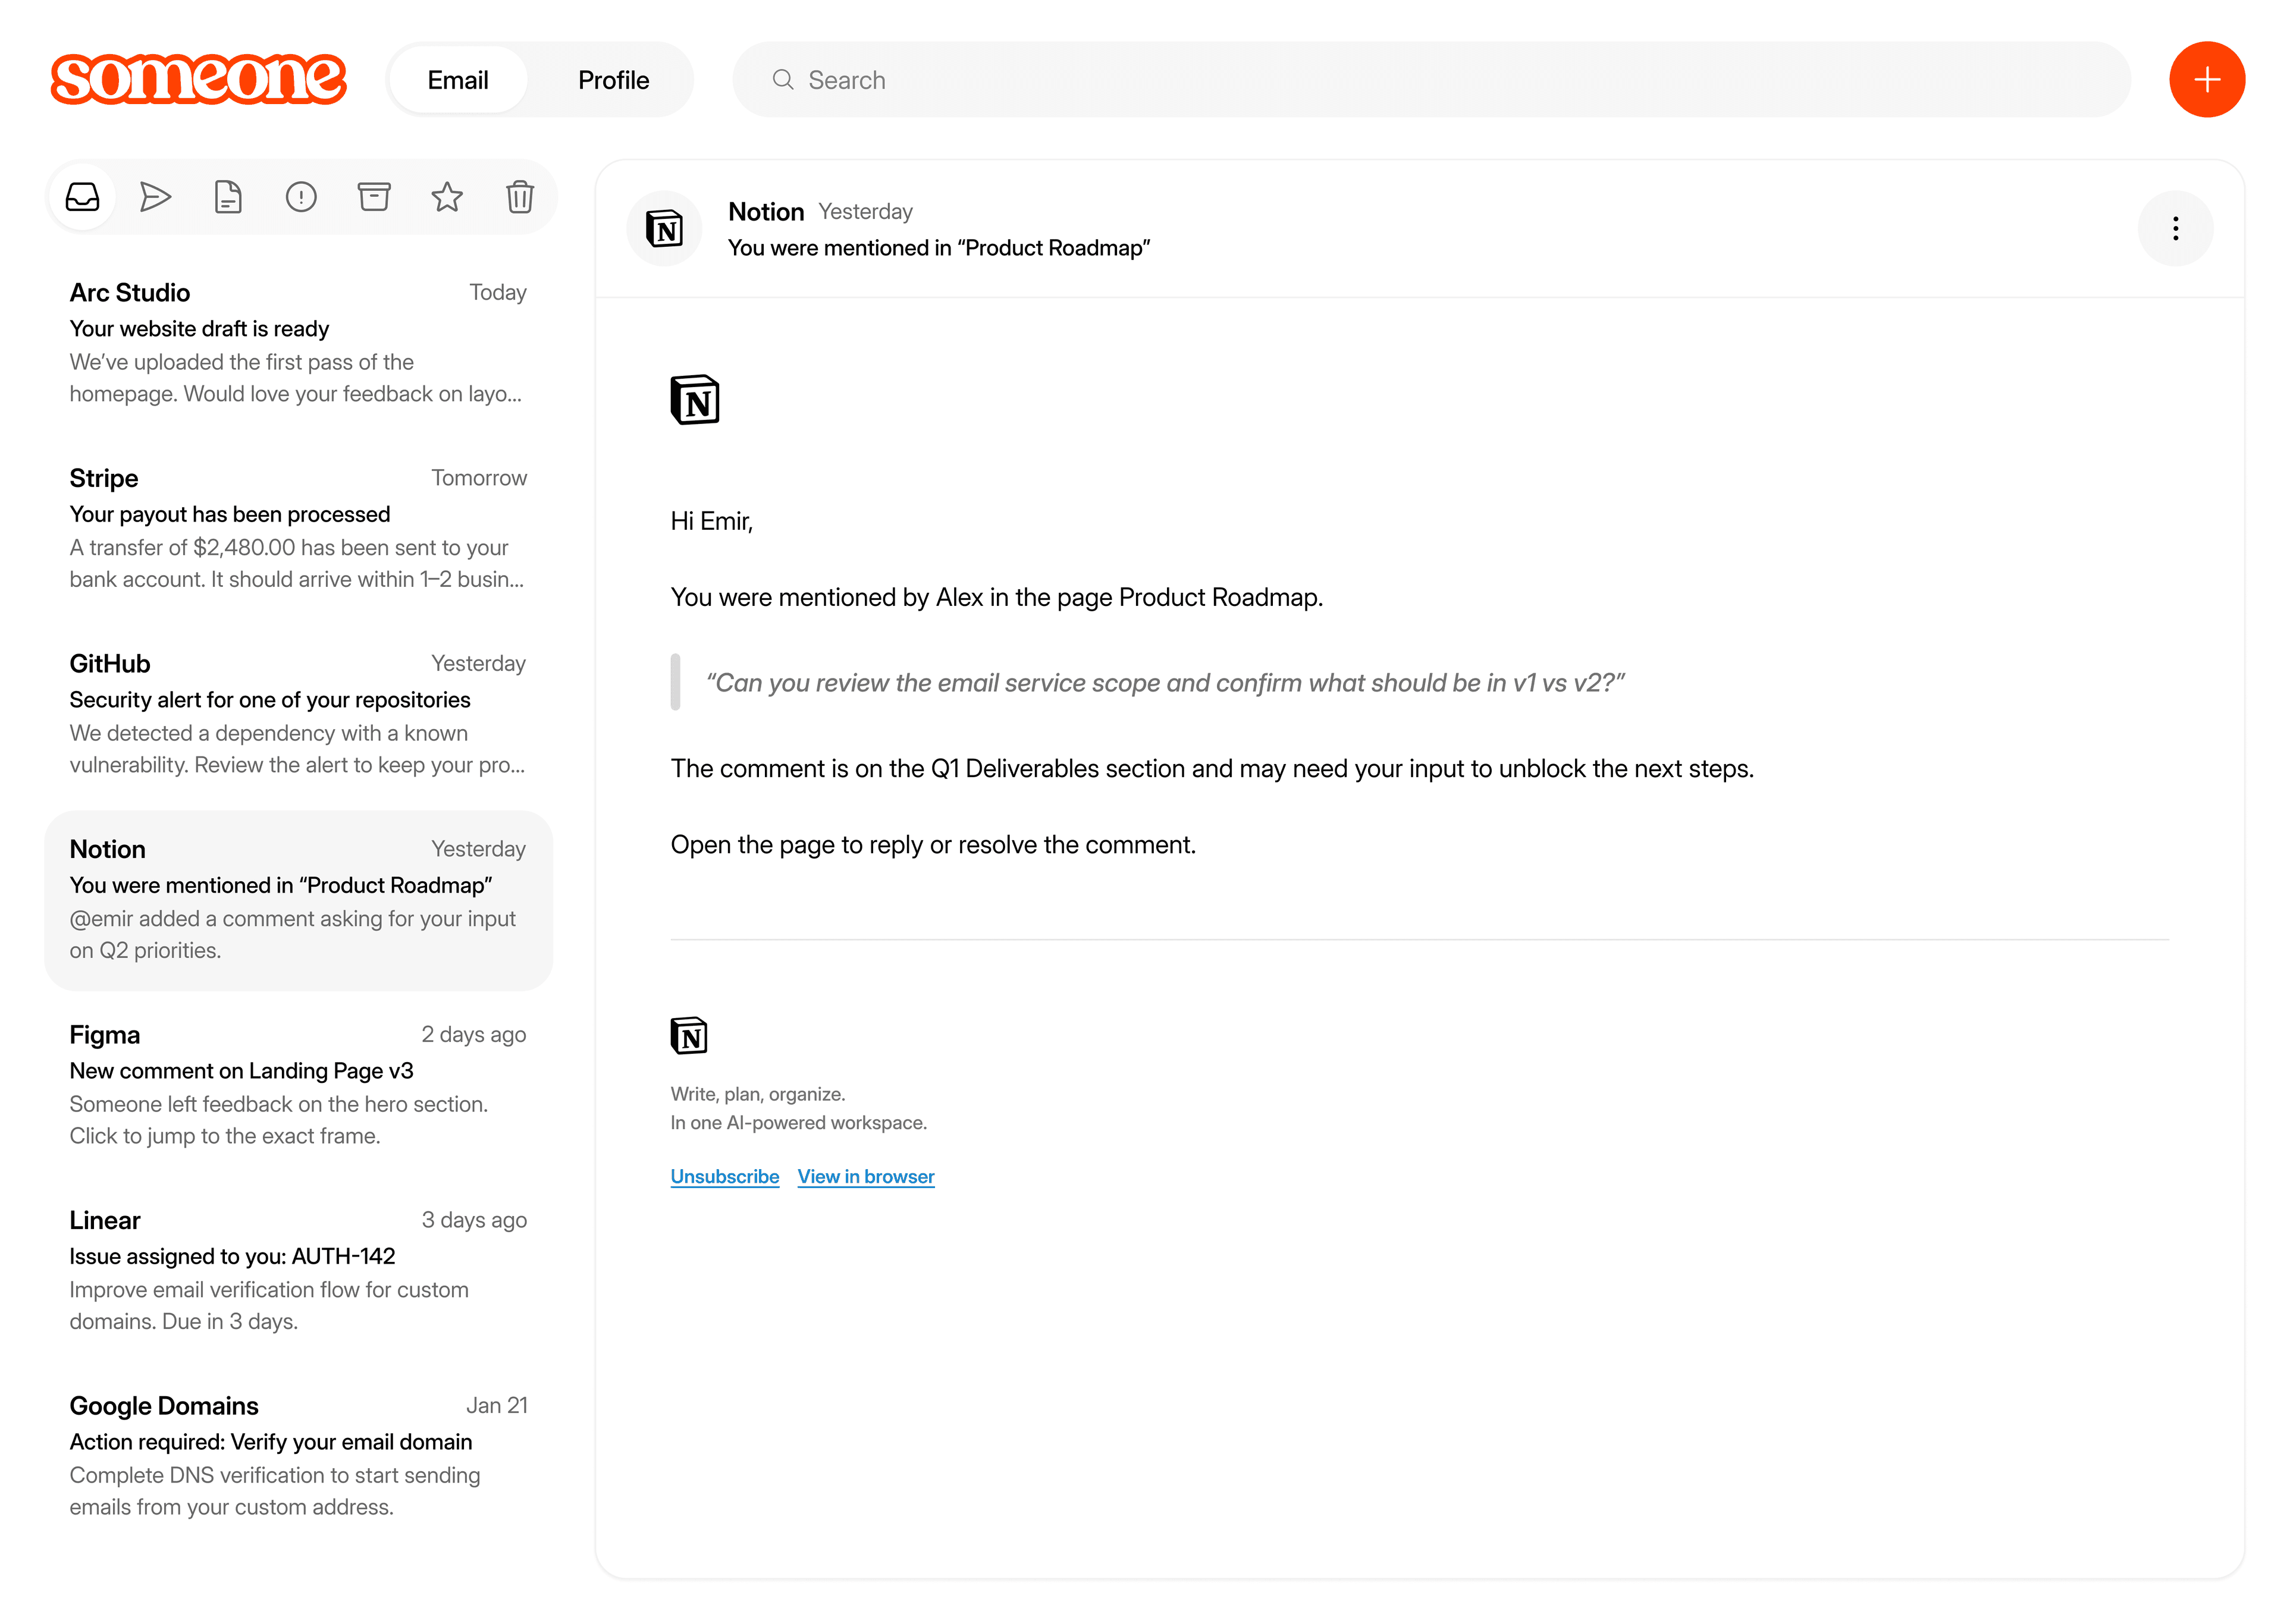2284x1624 pixels.
Task: Open the Linear AUTH-142 issue email
Action: coord(298,1271)
